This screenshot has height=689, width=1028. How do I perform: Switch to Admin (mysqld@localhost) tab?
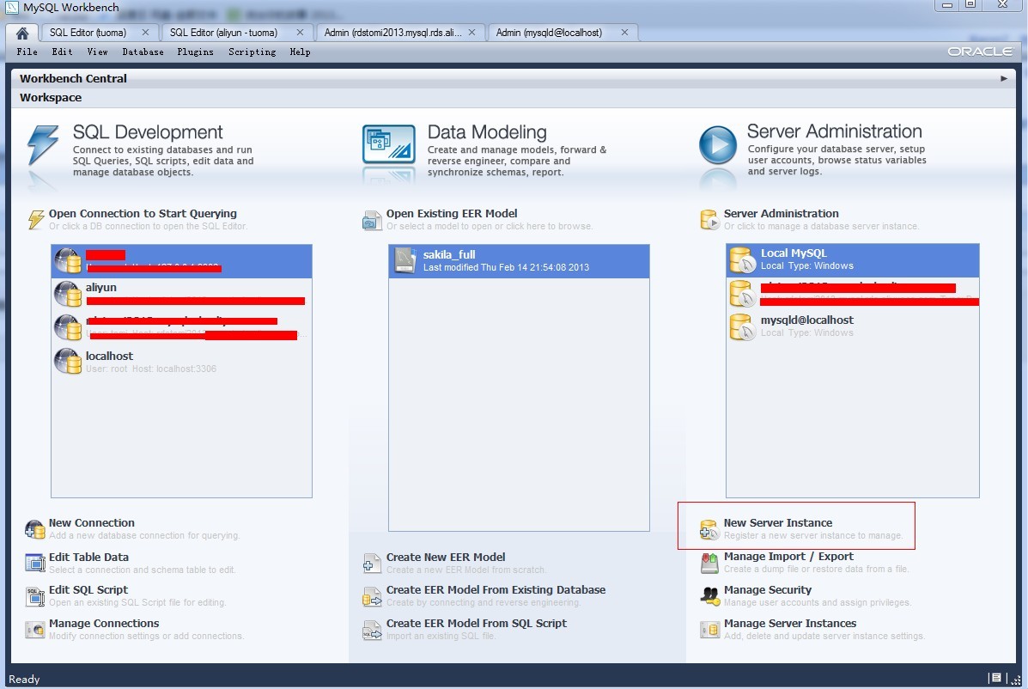click(549, 32)
